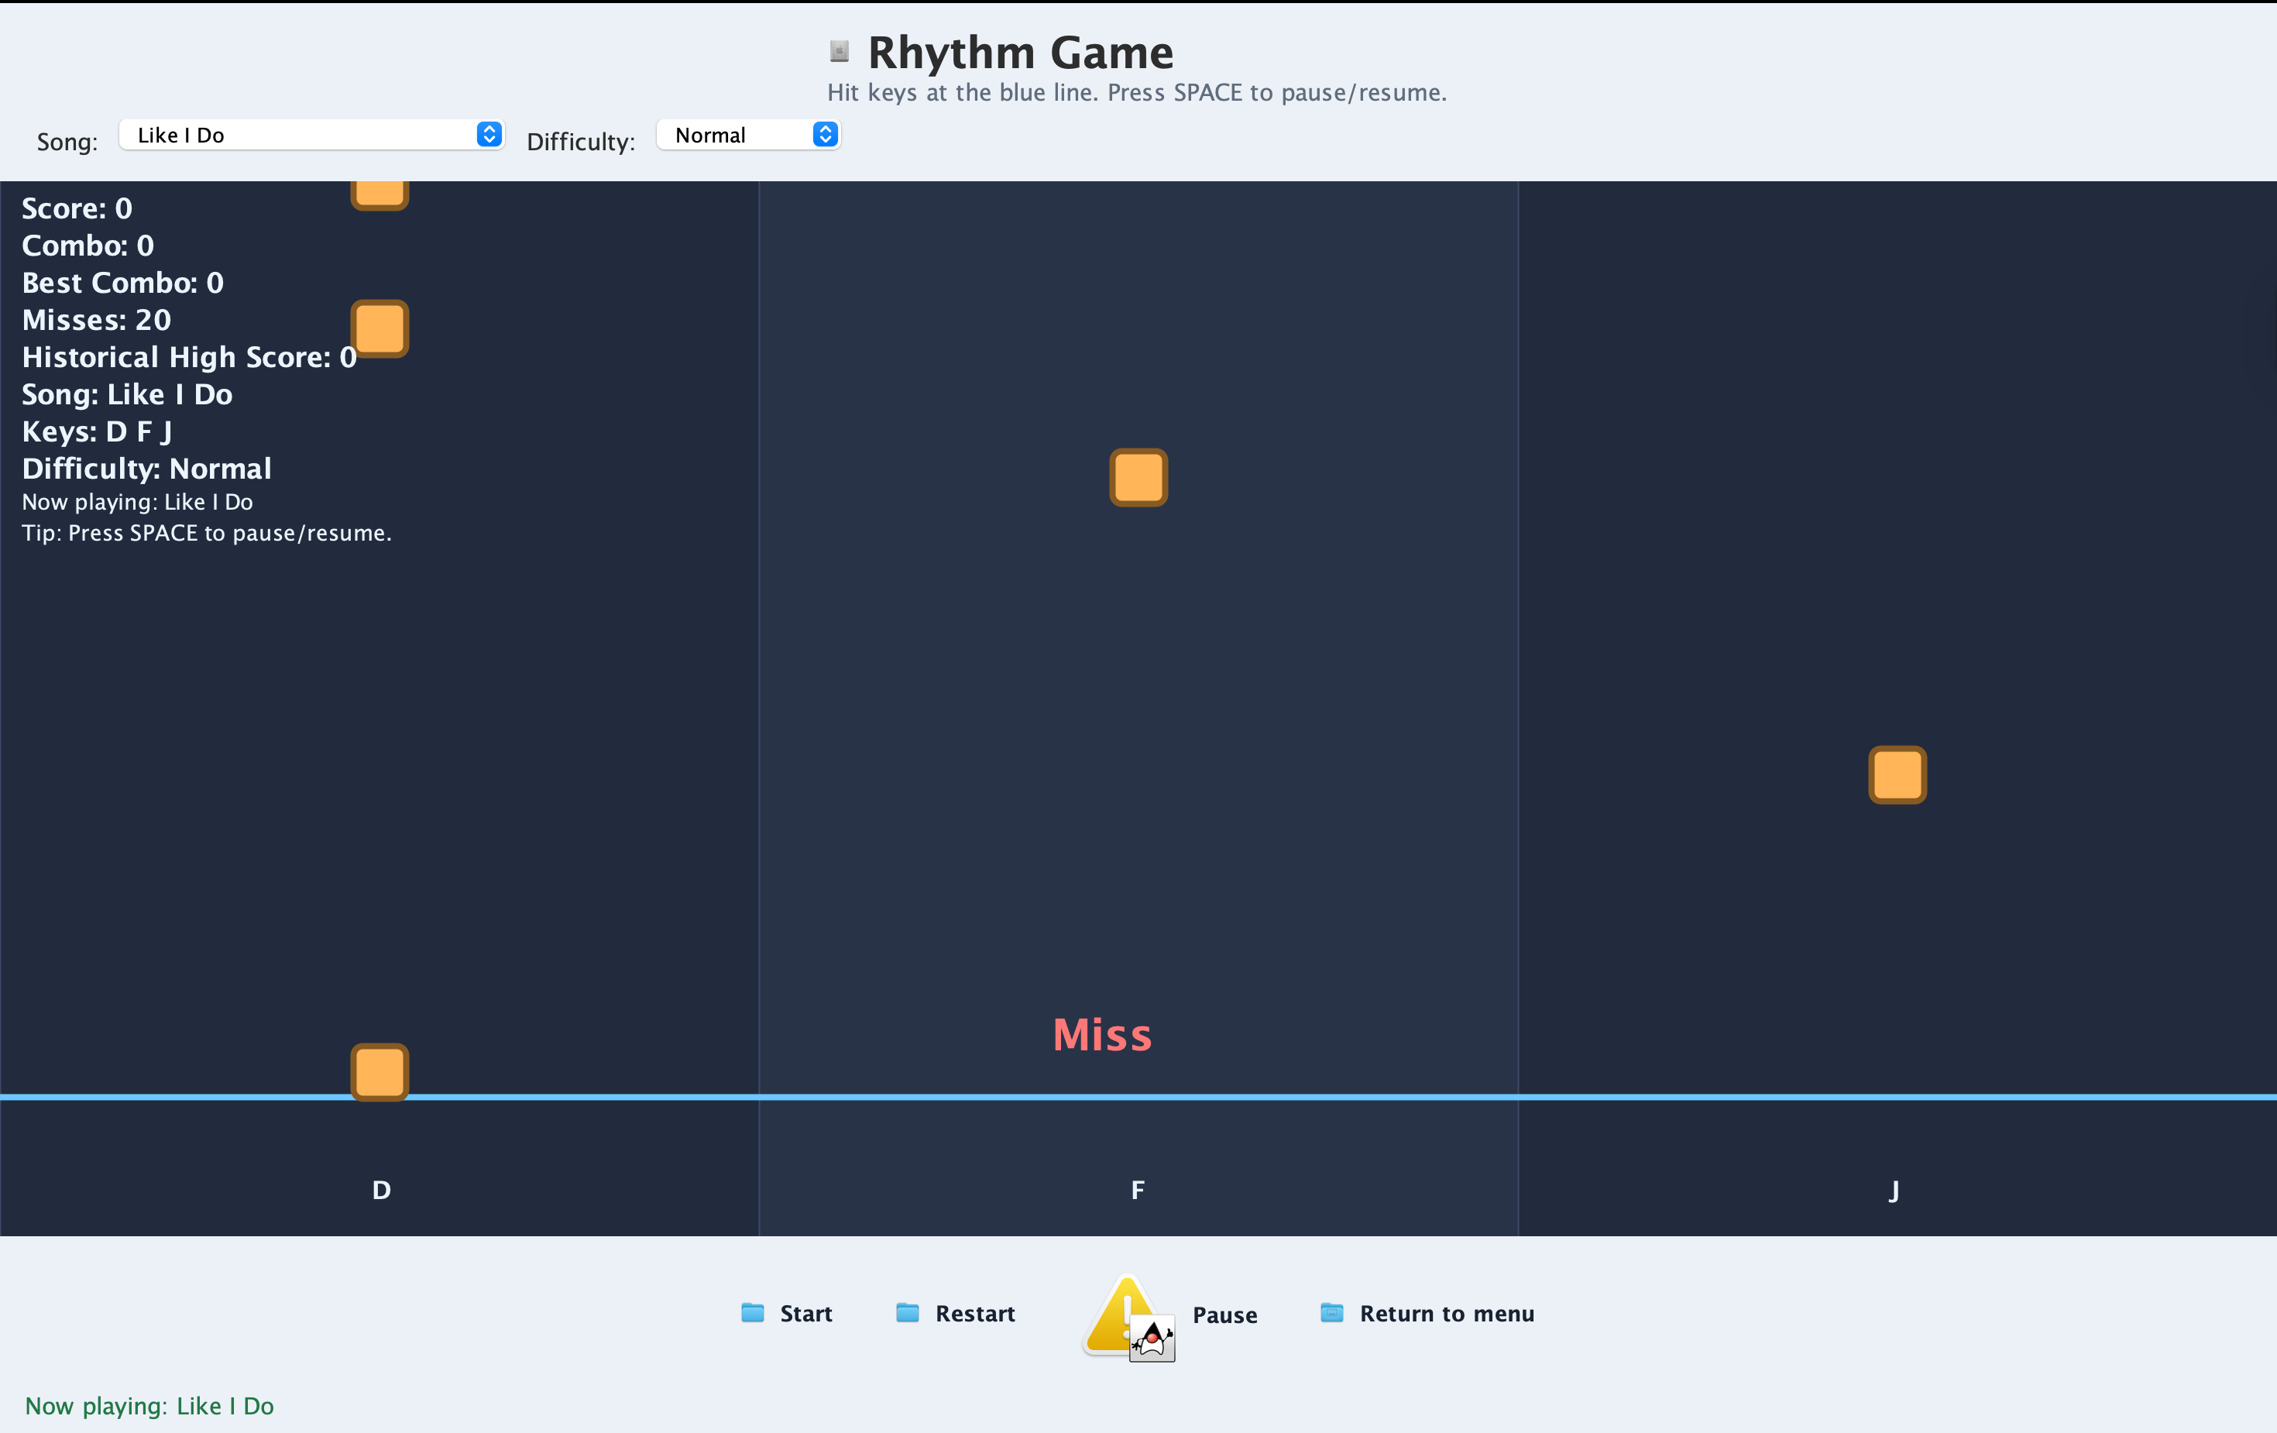
Task: Click the orange note in the J lane
Action: click(1897, 775)
